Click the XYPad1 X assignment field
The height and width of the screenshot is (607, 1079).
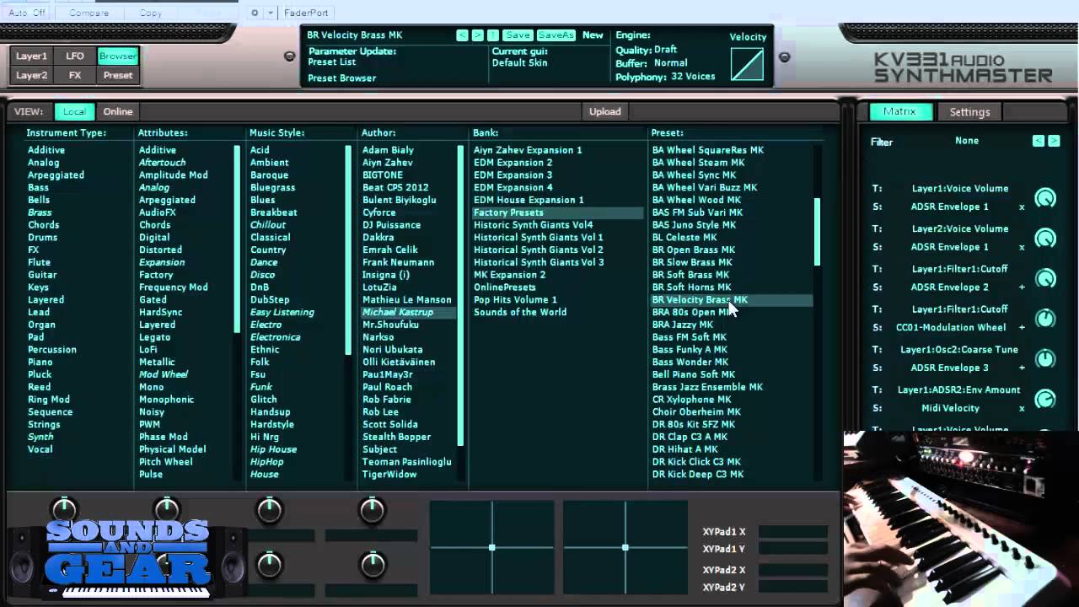coord(793,532)
